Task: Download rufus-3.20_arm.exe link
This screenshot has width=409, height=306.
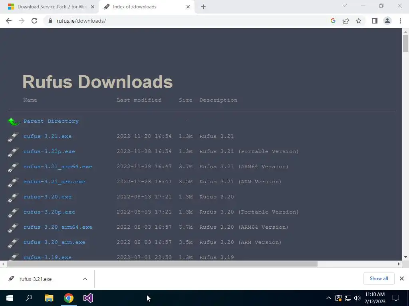Action: 54,242
